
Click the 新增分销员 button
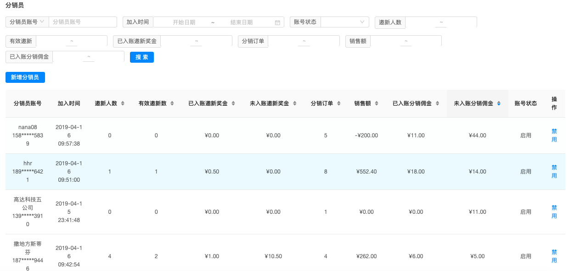[x=25, y=77]
